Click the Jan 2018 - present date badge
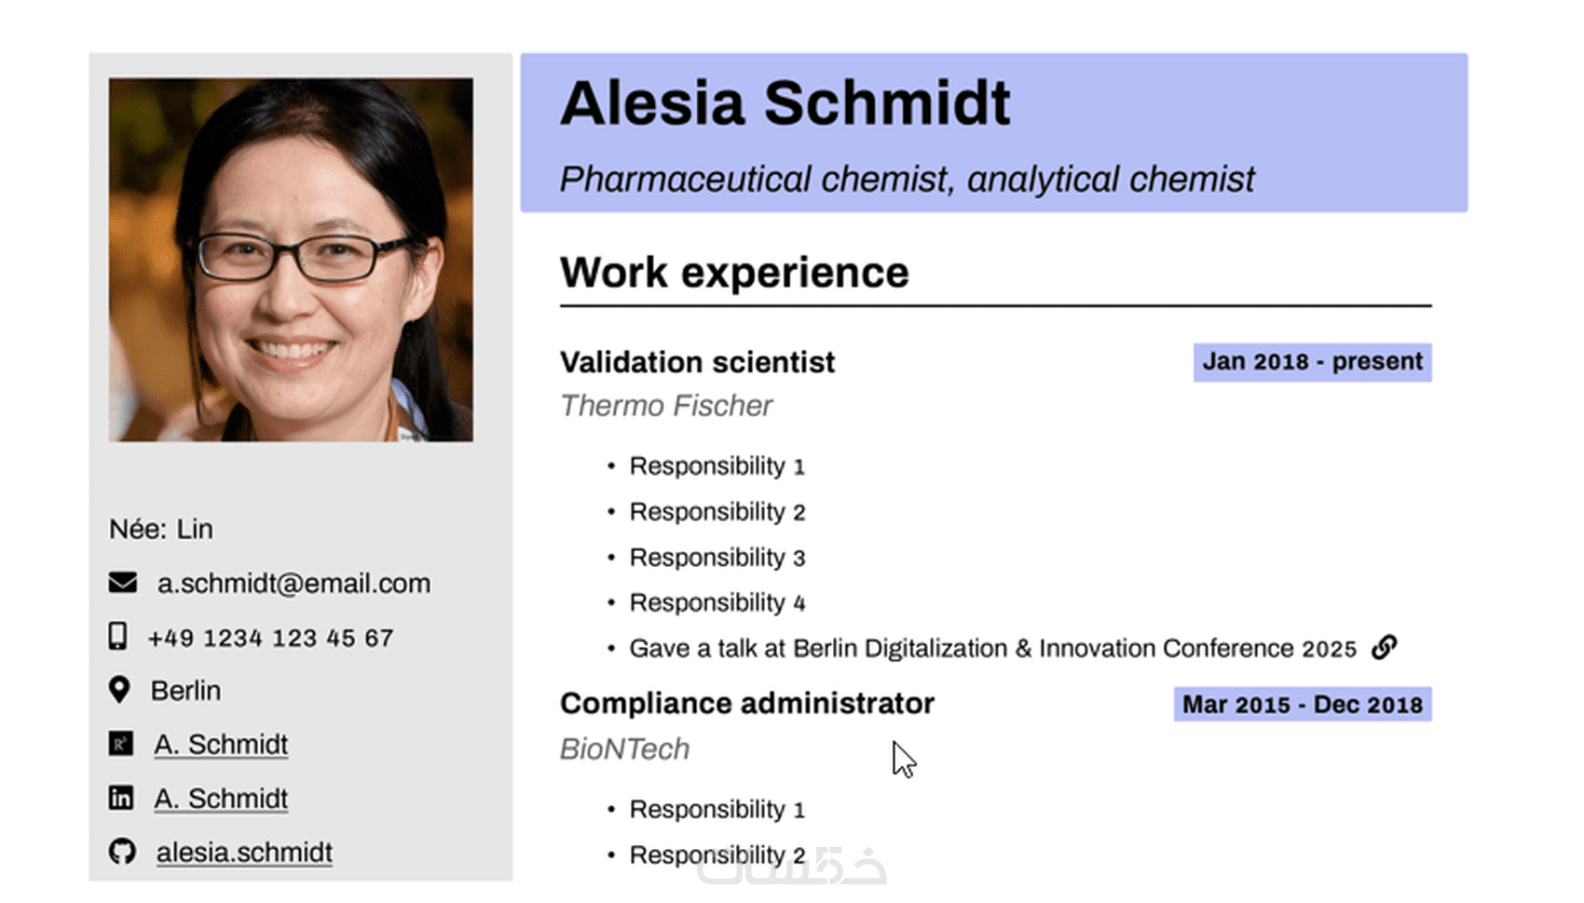Screen dimensions: 1584x903 (1312, 362)
